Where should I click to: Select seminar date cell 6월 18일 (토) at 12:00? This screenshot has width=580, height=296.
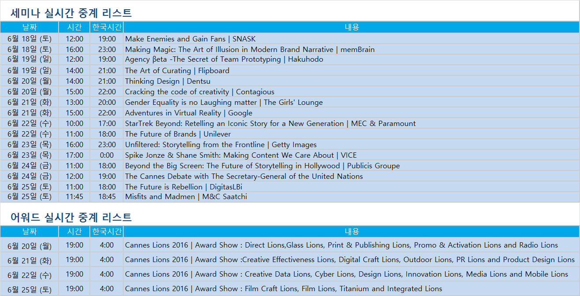pyautogui.click(x=30, y=39)
